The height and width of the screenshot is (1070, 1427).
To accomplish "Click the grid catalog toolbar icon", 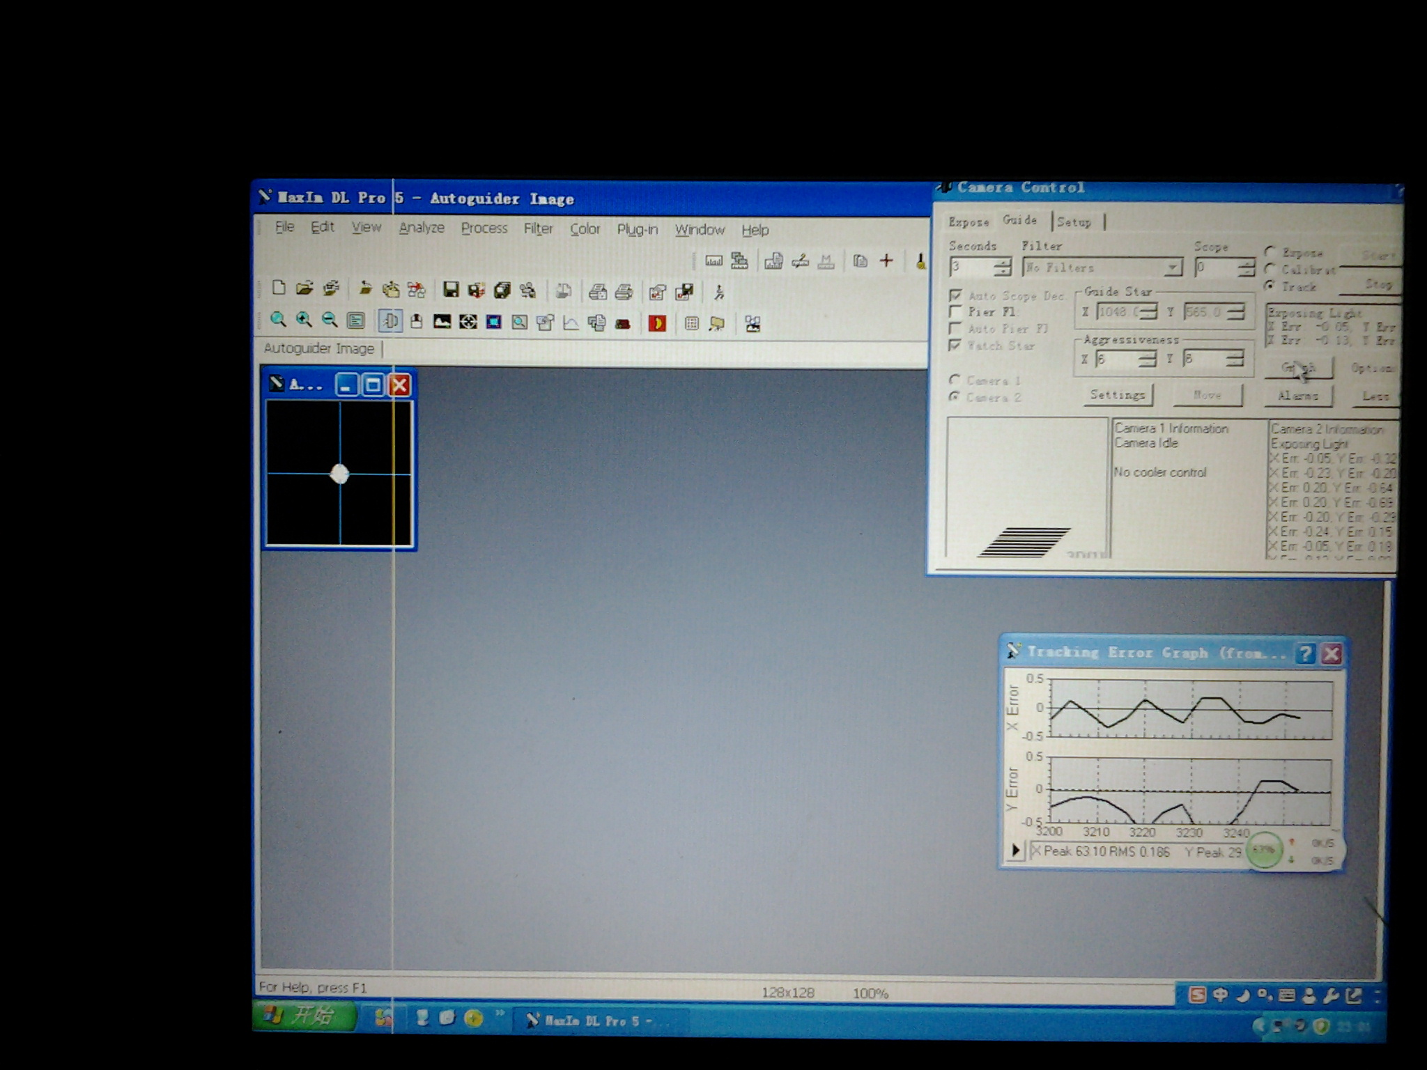I will (691, 323).
